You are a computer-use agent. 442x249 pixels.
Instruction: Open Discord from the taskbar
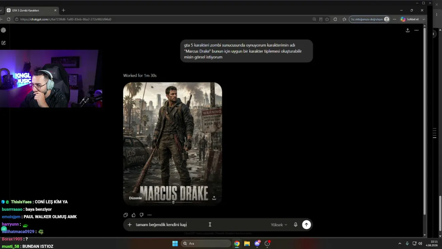pos(257,243)
